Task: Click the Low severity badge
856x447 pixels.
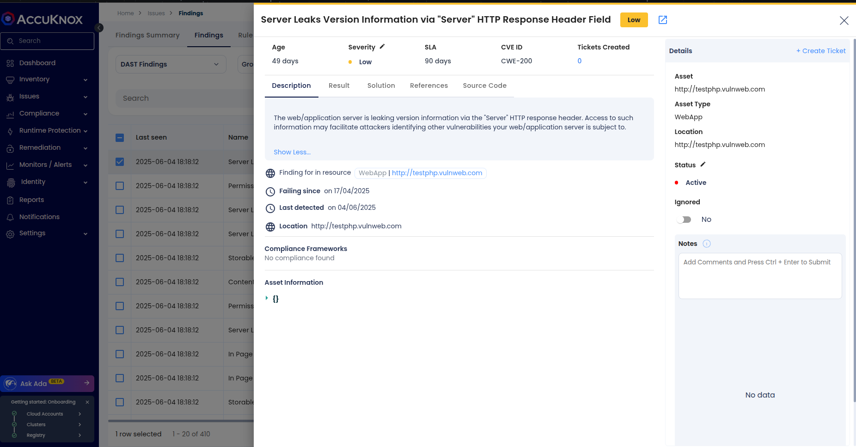Action: 634,20
